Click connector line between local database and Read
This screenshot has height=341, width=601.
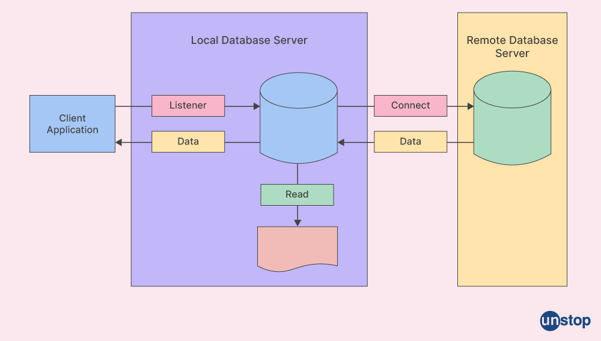pos(297,174)
